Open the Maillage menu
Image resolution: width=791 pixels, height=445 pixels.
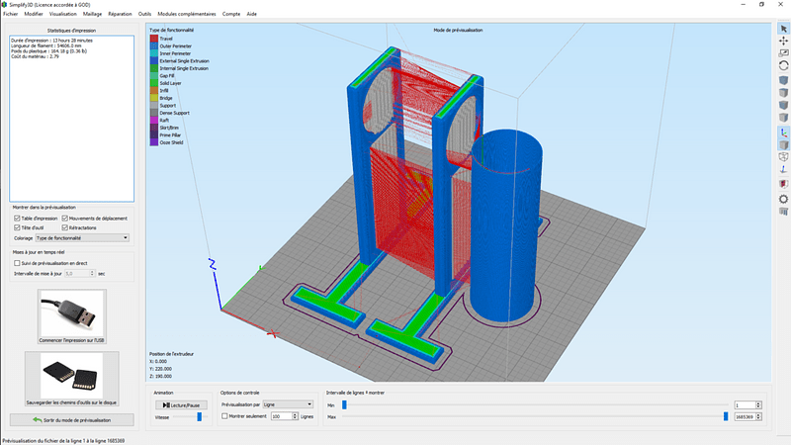click(92, 14)
